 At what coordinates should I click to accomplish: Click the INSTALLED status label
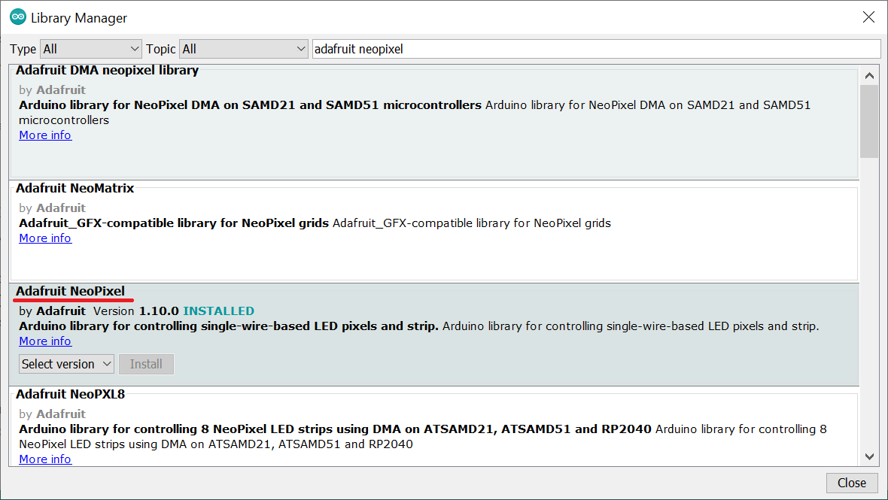[x=218, y=311]
